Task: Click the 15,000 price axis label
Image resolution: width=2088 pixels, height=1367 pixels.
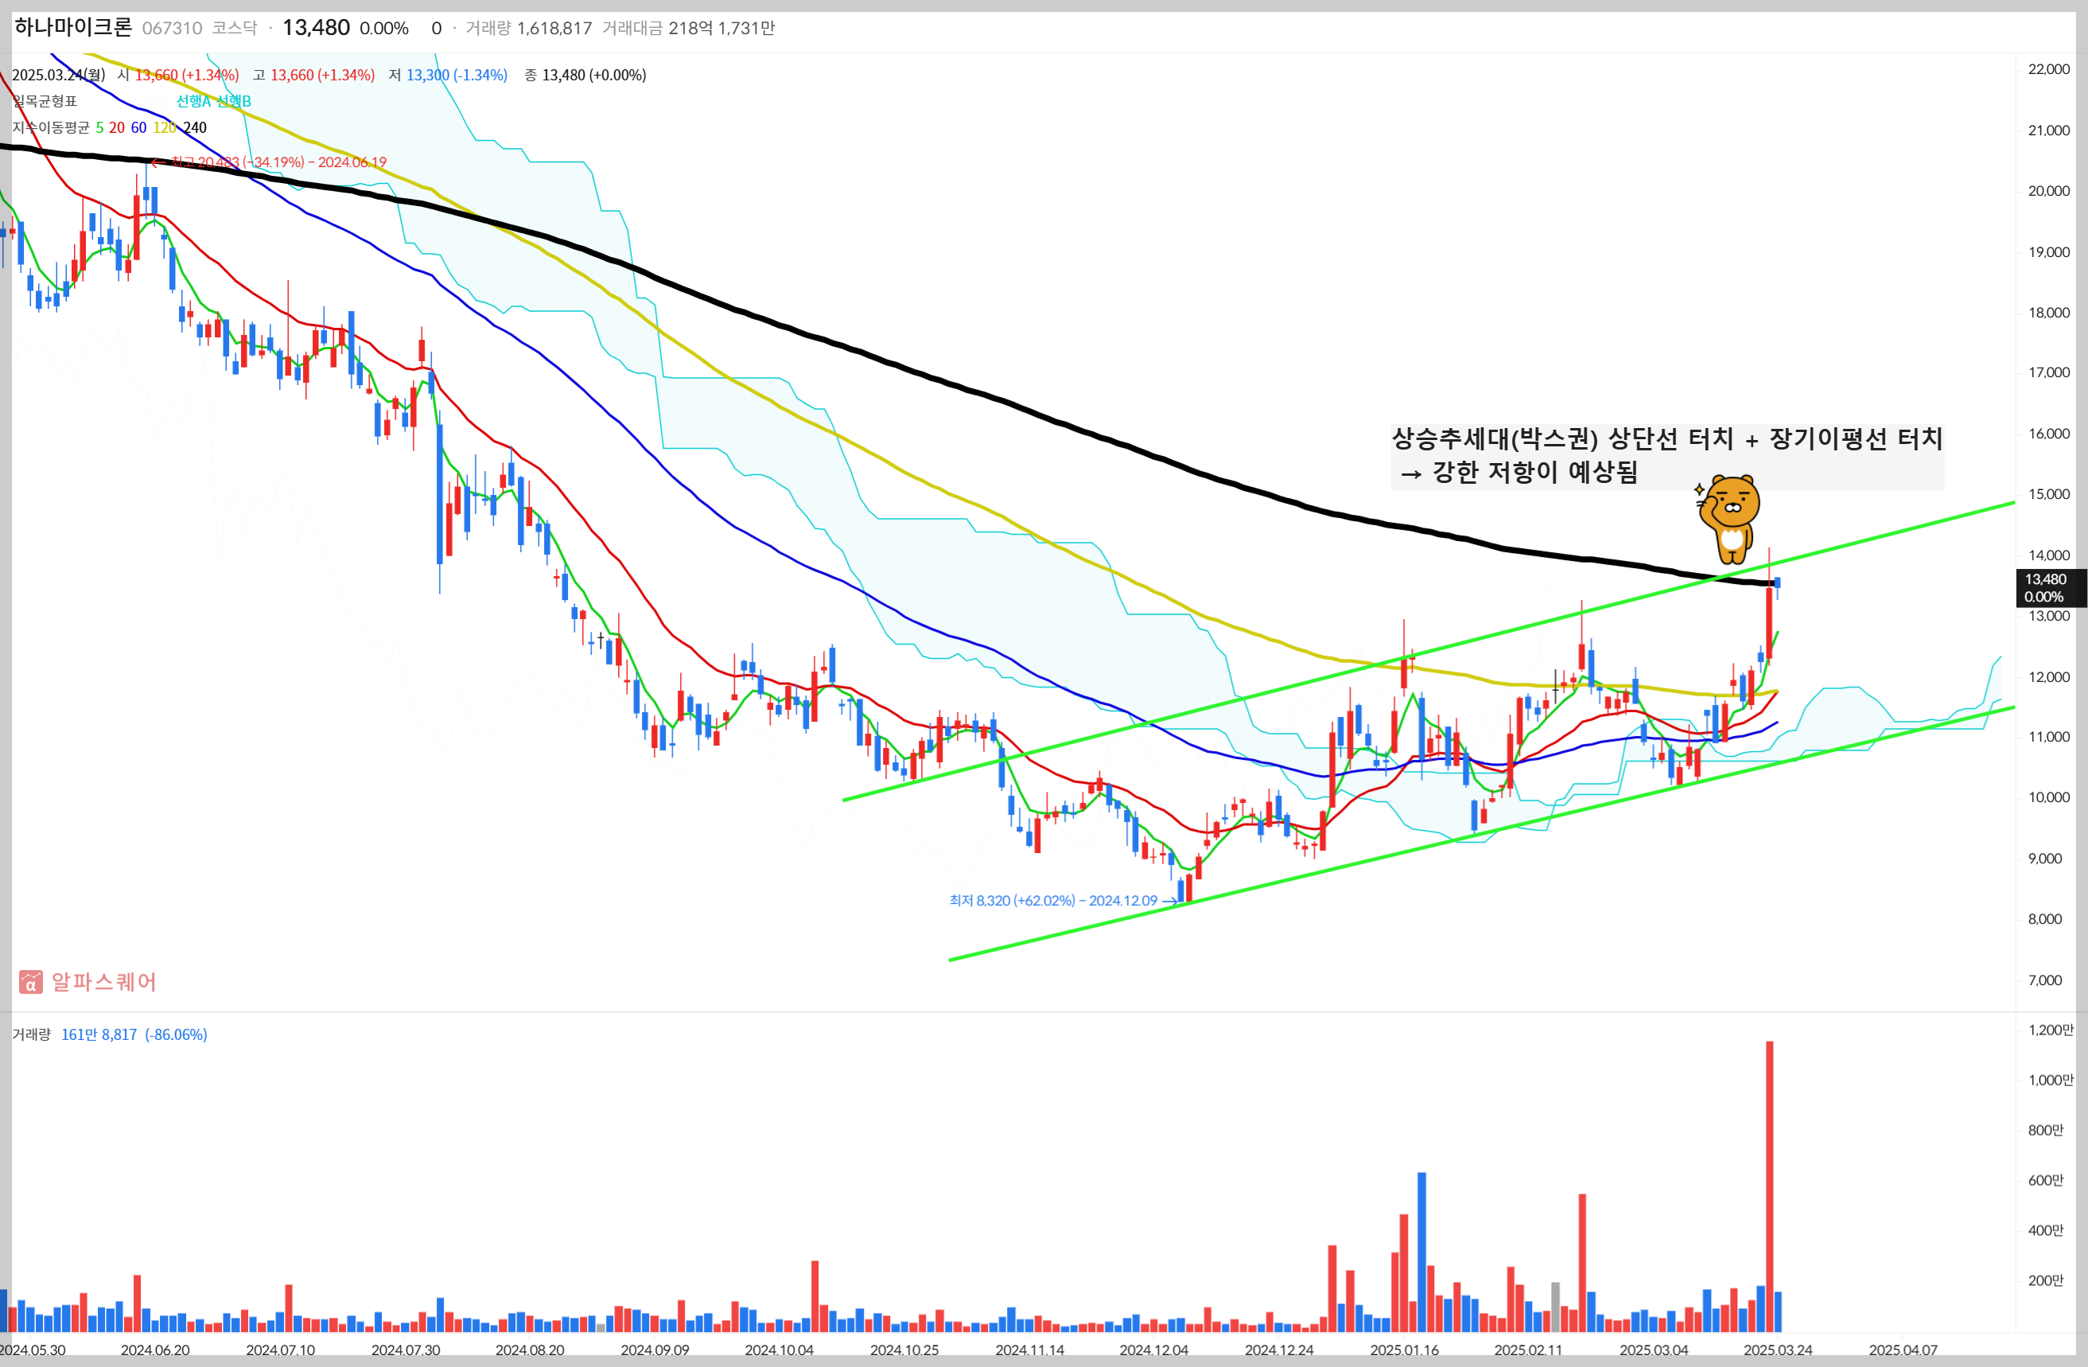Action: click(2048, 494)
